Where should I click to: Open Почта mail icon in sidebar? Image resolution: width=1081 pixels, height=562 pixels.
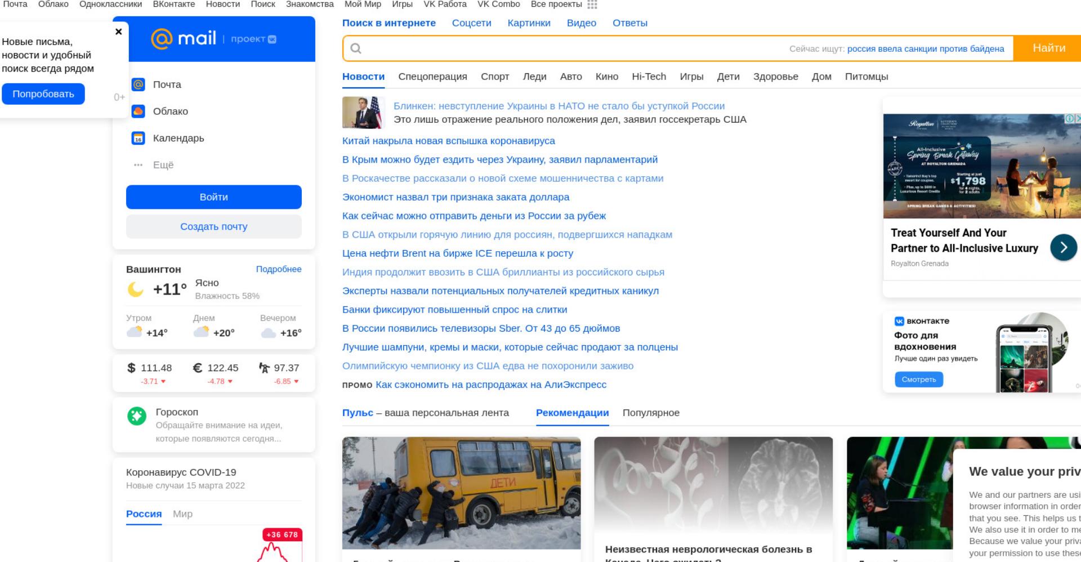coord(138,84)
